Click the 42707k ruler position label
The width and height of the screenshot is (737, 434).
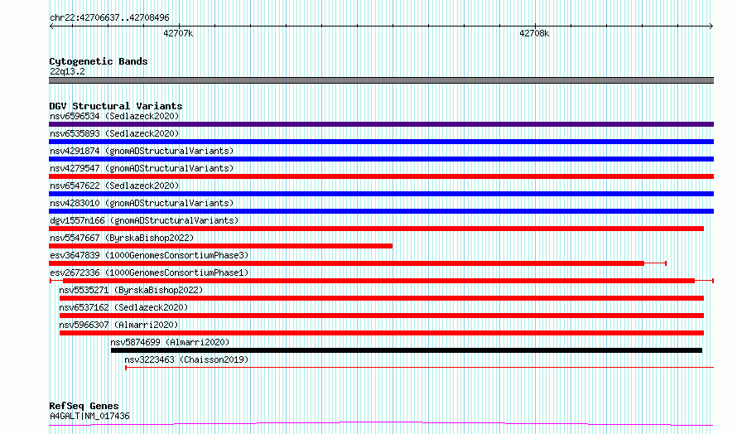(x=178, y=33)
